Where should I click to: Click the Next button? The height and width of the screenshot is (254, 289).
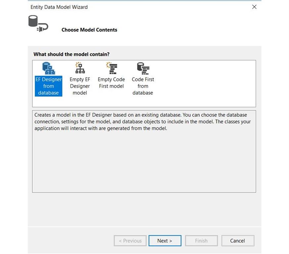pyautogui.click(x=165, y=241)
